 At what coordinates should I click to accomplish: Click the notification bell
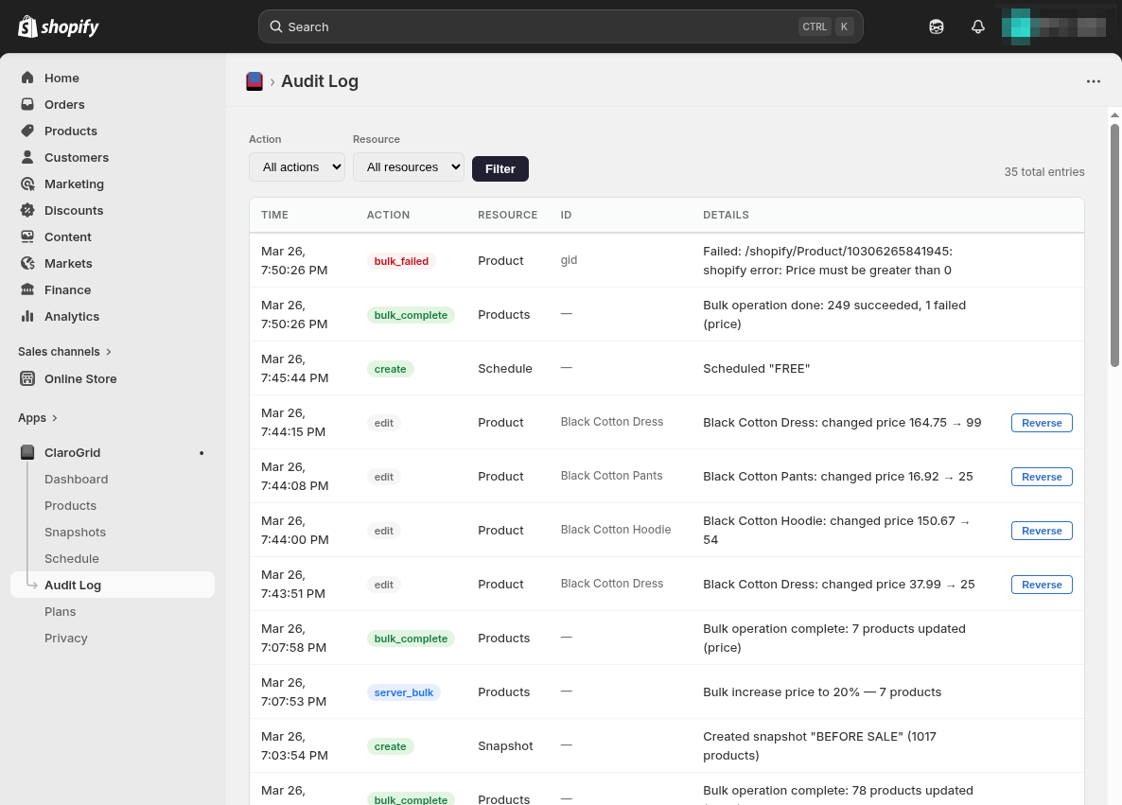pyautogui.click(x=978, y=26)
